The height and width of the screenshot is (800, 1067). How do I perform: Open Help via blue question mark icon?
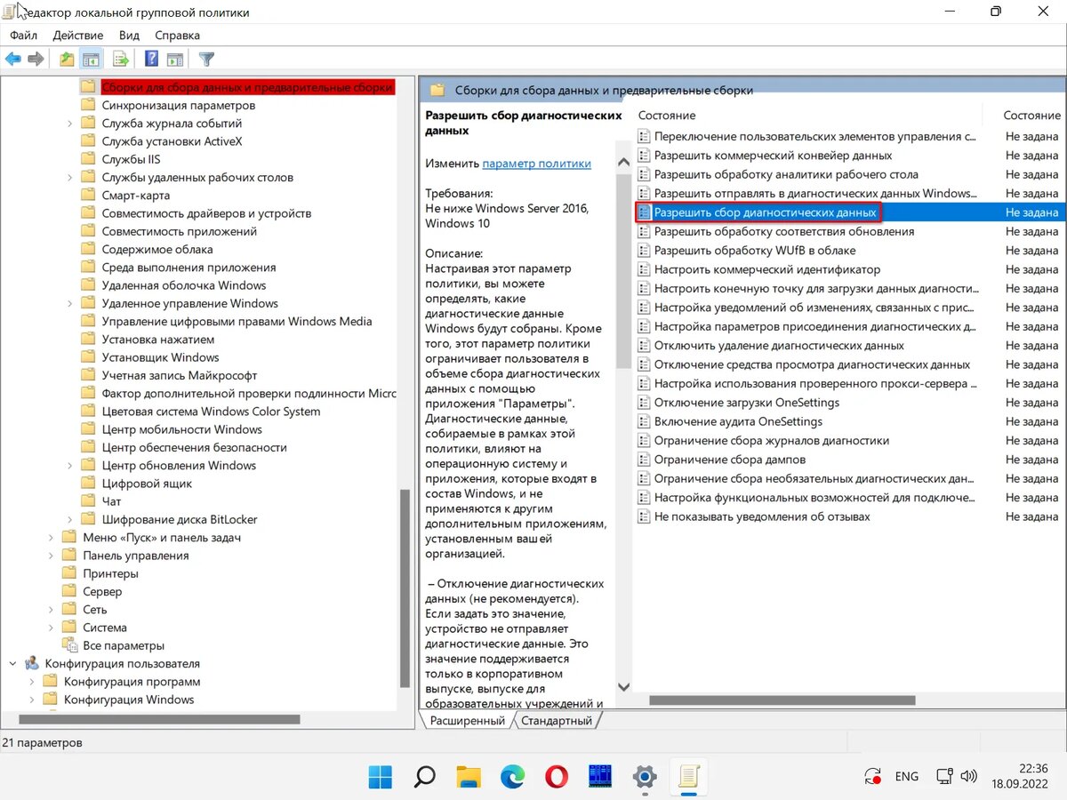point(151,60)
